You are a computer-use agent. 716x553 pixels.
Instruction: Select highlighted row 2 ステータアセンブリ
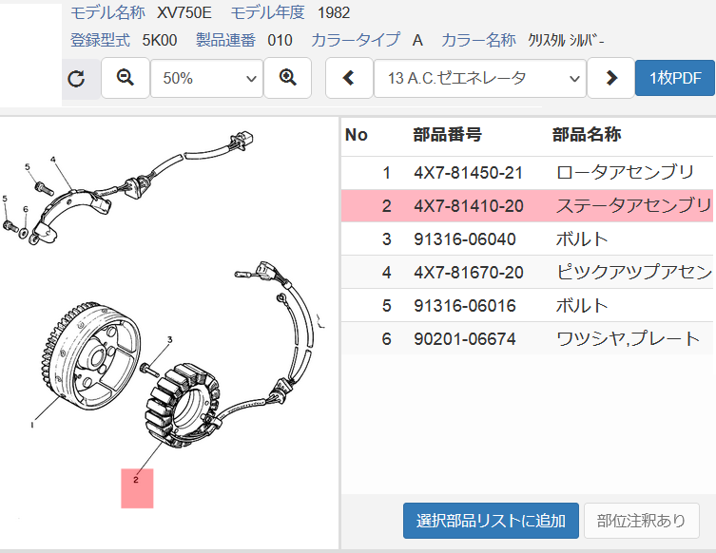527,206
